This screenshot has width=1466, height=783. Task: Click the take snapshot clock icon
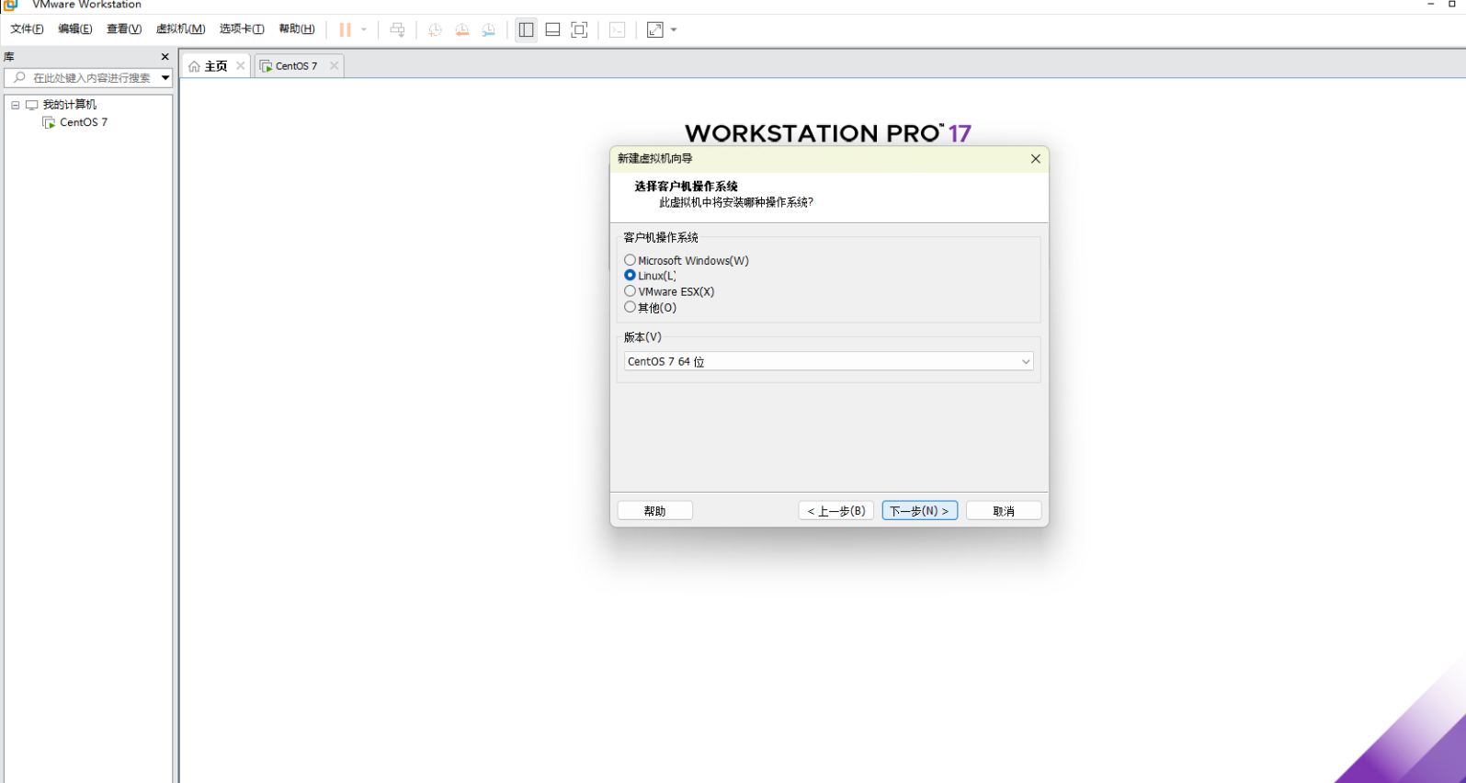(x=435, y=29)
